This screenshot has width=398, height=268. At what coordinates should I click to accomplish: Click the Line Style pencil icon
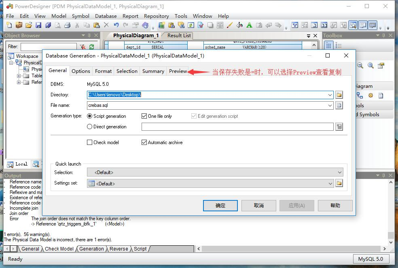[229, 25]
